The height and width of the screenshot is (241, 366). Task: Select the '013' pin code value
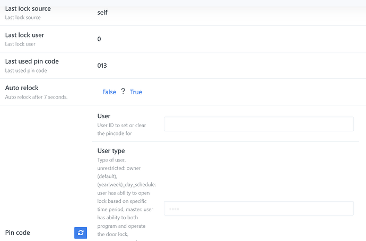pyautogui.click(x=102, y=66)
